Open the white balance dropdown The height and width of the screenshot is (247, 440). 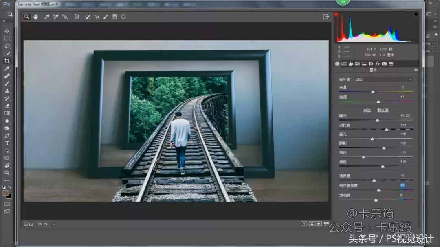(x=383, y=80)
